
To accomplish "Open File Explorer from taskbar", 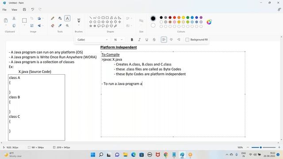I will click(x=125, y=155).
